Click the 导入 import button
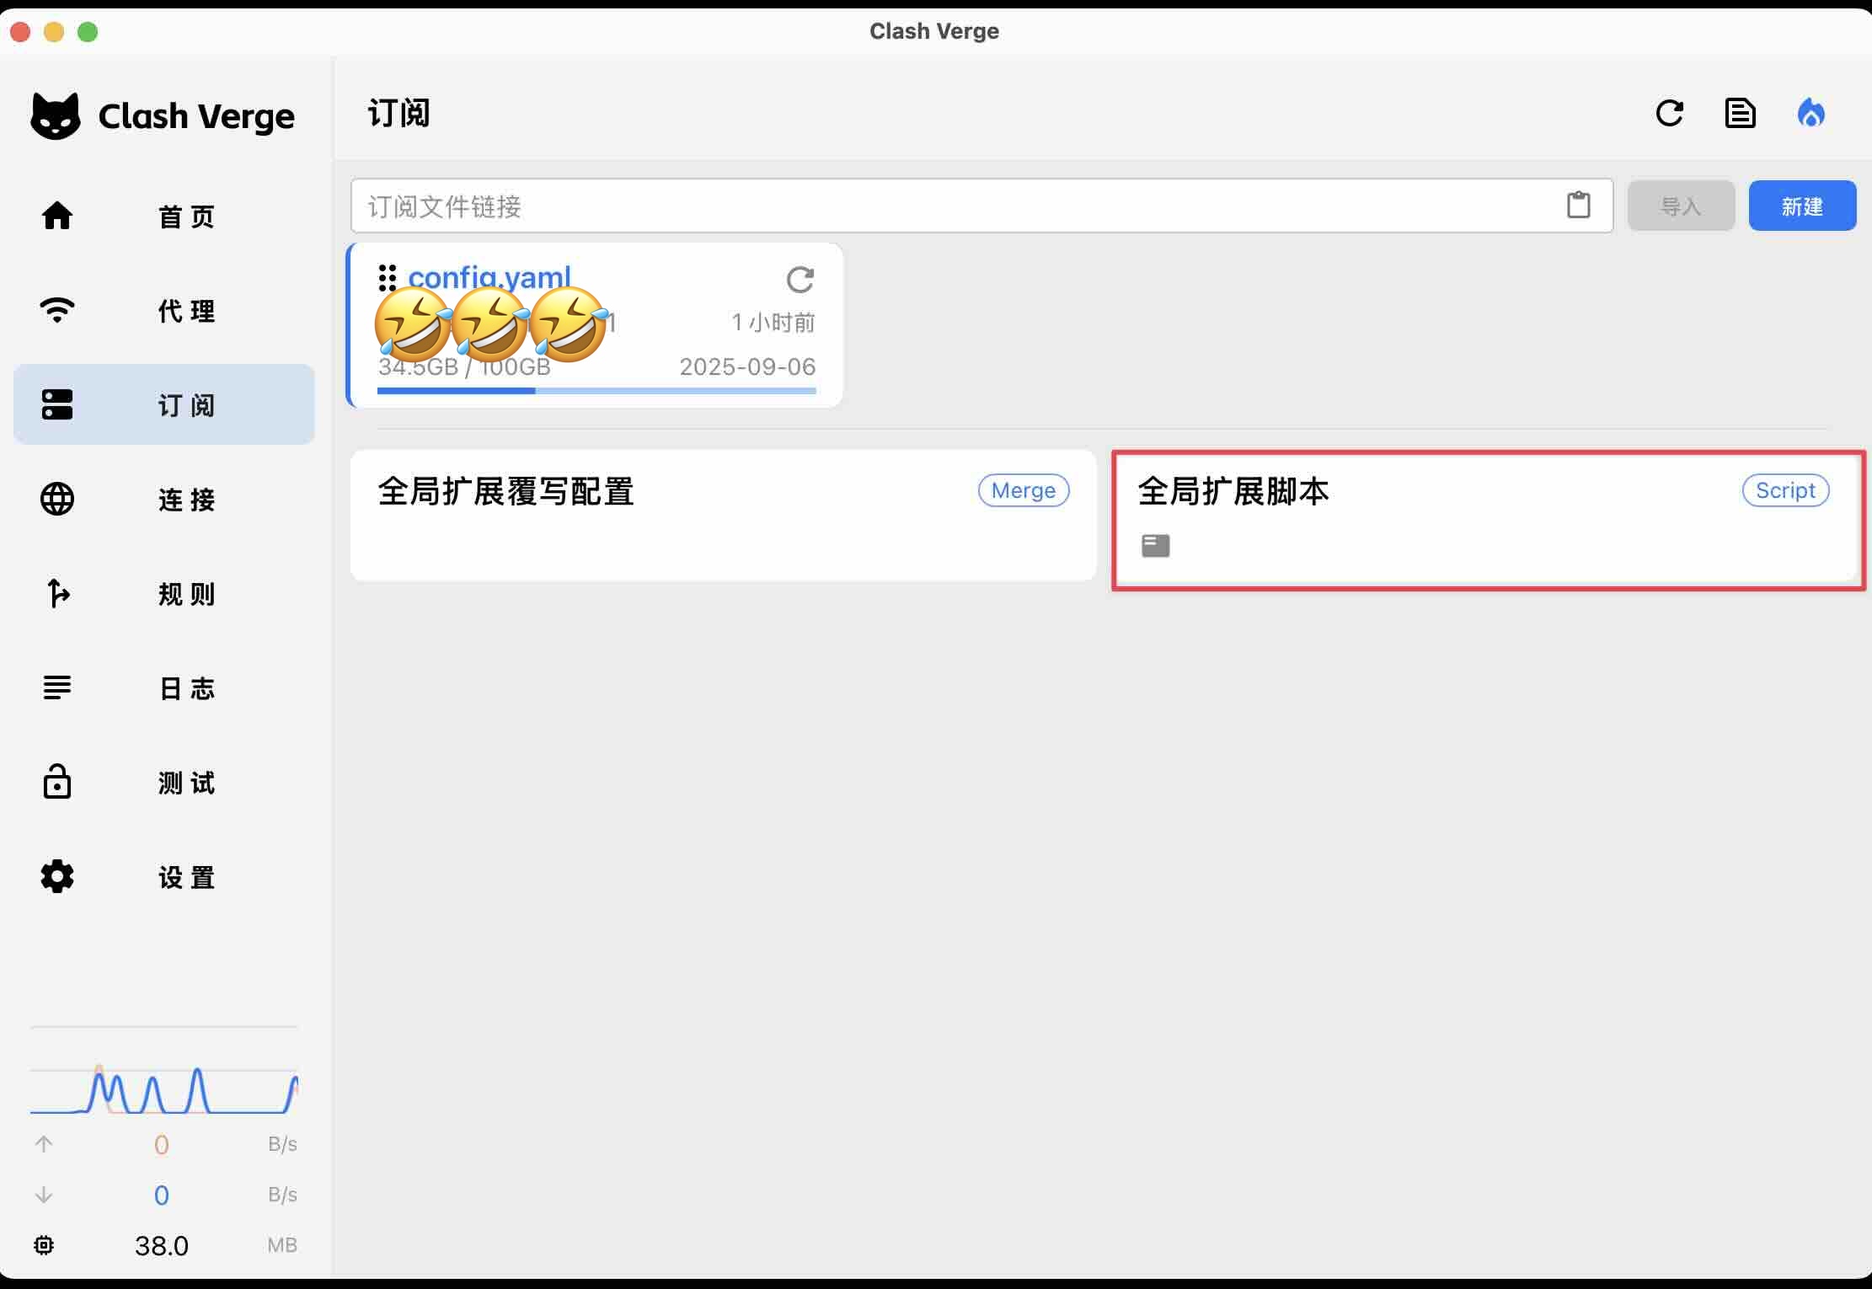Image resolution: width=1872 pixels, height=1289 pixels. tap(1681, 206)
